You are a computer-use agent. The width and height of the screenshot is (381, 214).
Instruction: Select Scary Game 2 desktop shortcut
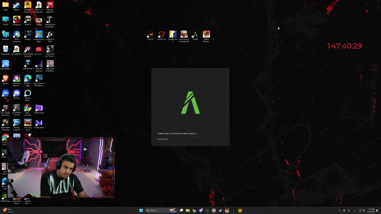39,81
